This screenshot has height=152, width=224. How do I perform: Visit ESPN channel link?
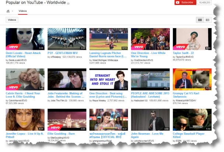pos(179,141)
